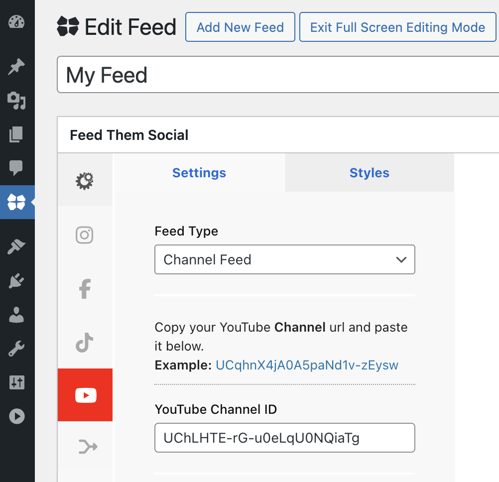Click the example channel ID link
This screenshot has width=499, height=482.
click(x=307, y=365)
